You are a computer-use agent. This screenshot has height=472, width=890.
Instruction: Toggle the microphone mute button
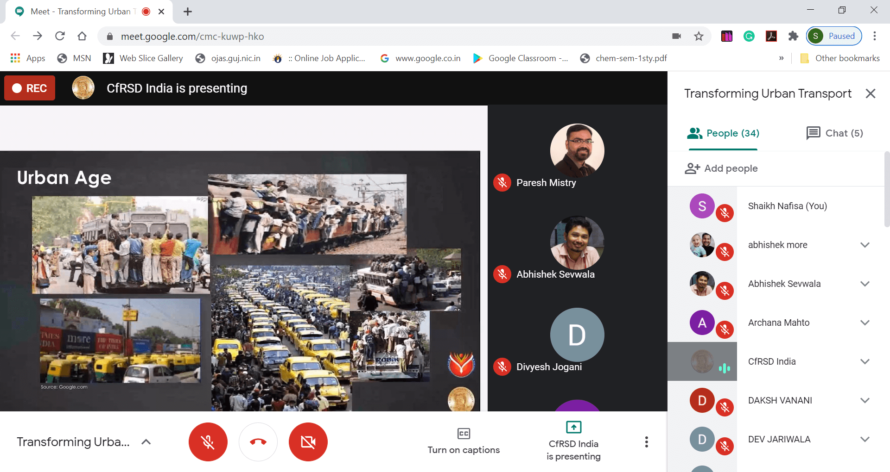tap(208, 442)
